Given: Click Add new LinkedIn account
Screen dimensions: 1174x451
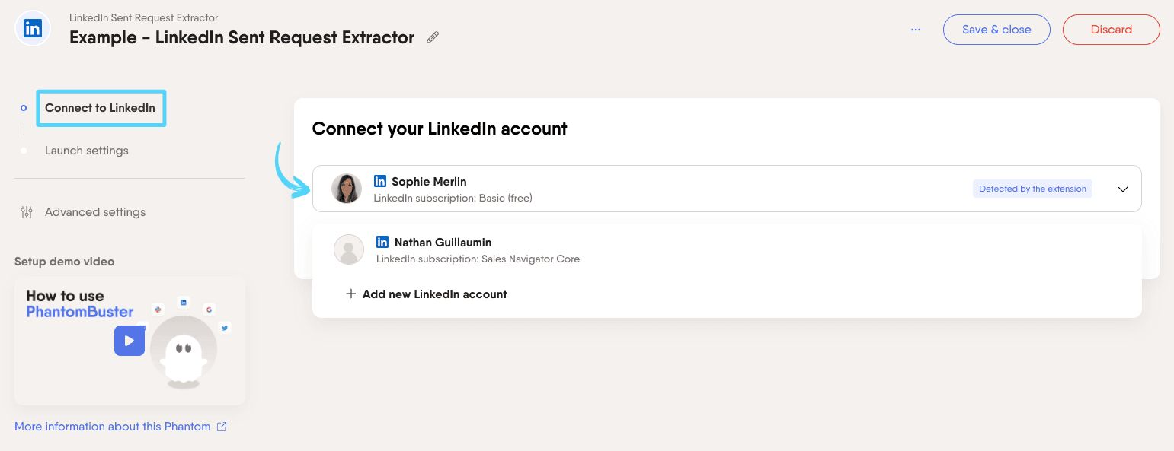Looking at the screenshot, I should pos(435,294).
